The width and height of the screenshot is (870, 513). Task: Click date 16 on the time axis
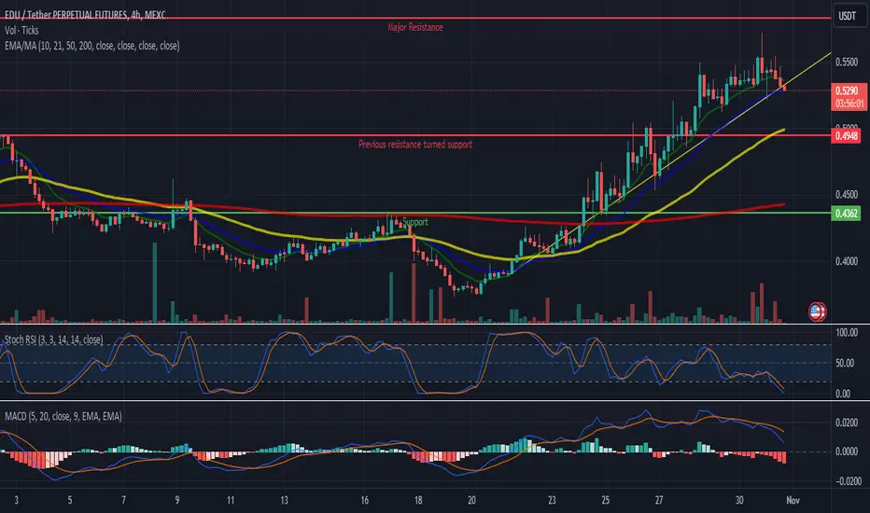pos(365,500)
